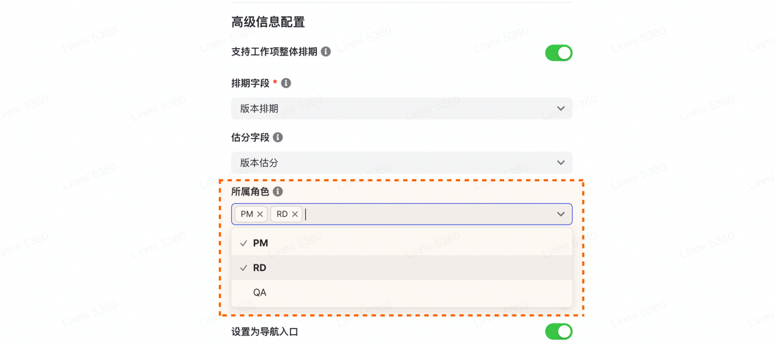Deselect RD option in role list
The height and width of the screenshot is (346, 775).
[401, 268]
